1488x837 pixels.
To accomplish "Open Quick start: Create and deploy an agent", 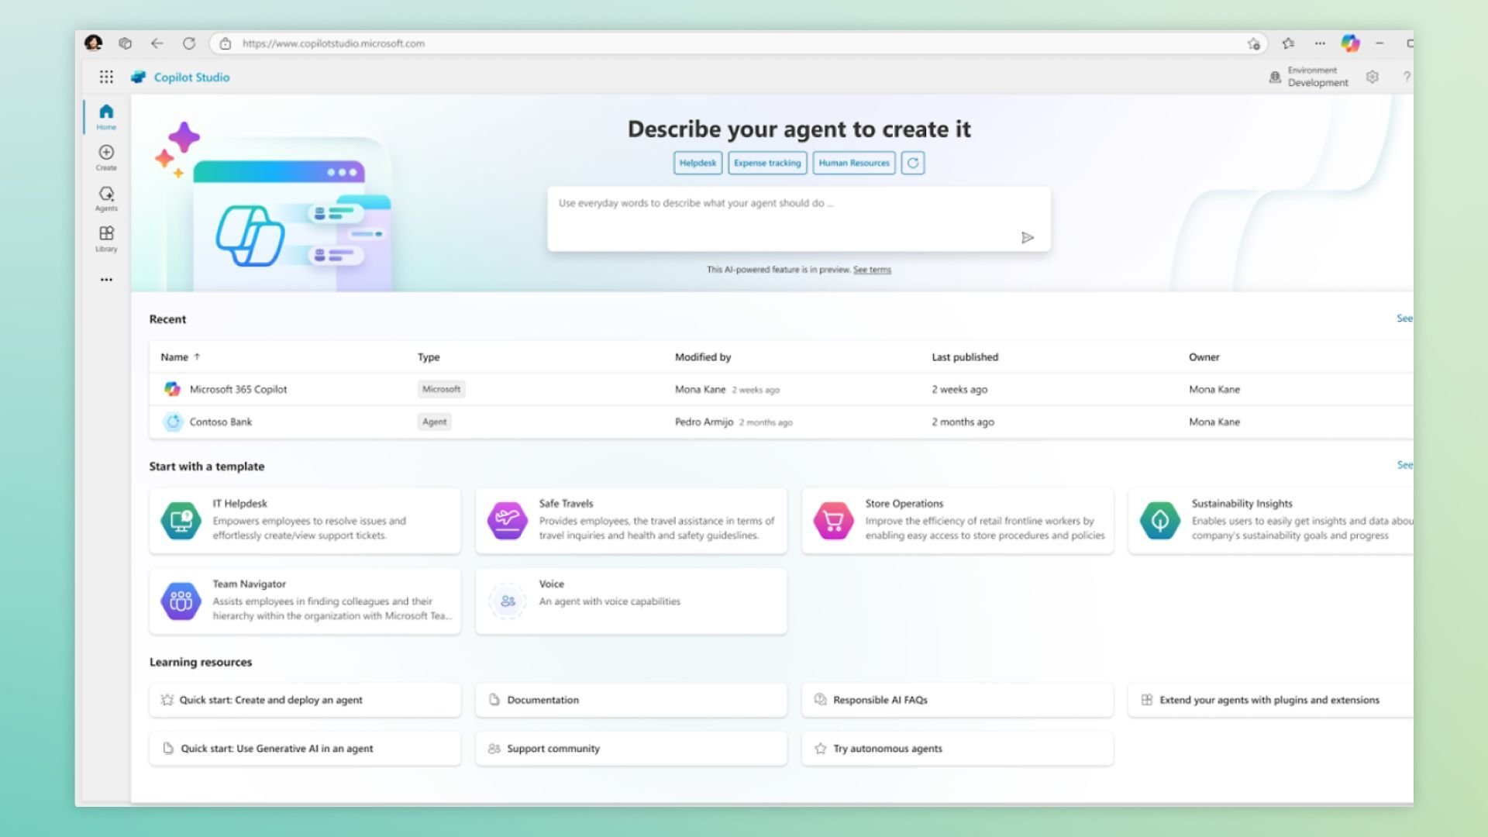I will tap(305, 700).
